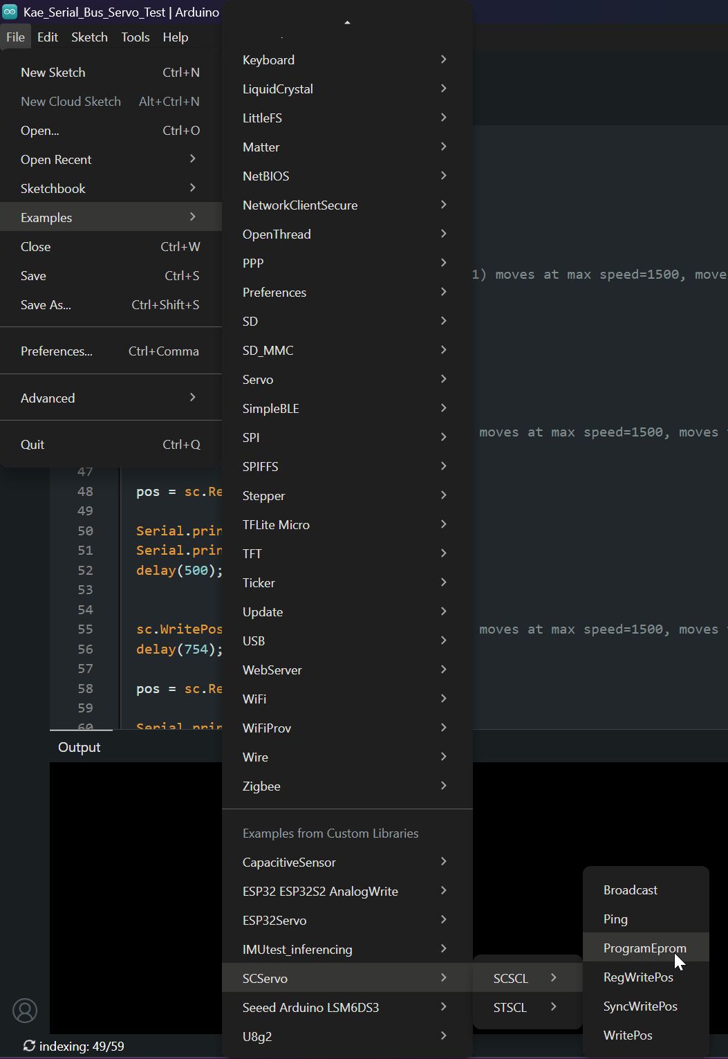This screenshot has height=1059, width=728.
Task: Open SPIFFS examples submenu
Action: tap(347, 467)
